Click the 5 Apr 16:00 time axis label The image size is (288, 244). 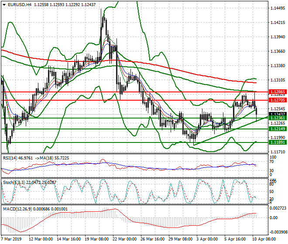(235, 239)
